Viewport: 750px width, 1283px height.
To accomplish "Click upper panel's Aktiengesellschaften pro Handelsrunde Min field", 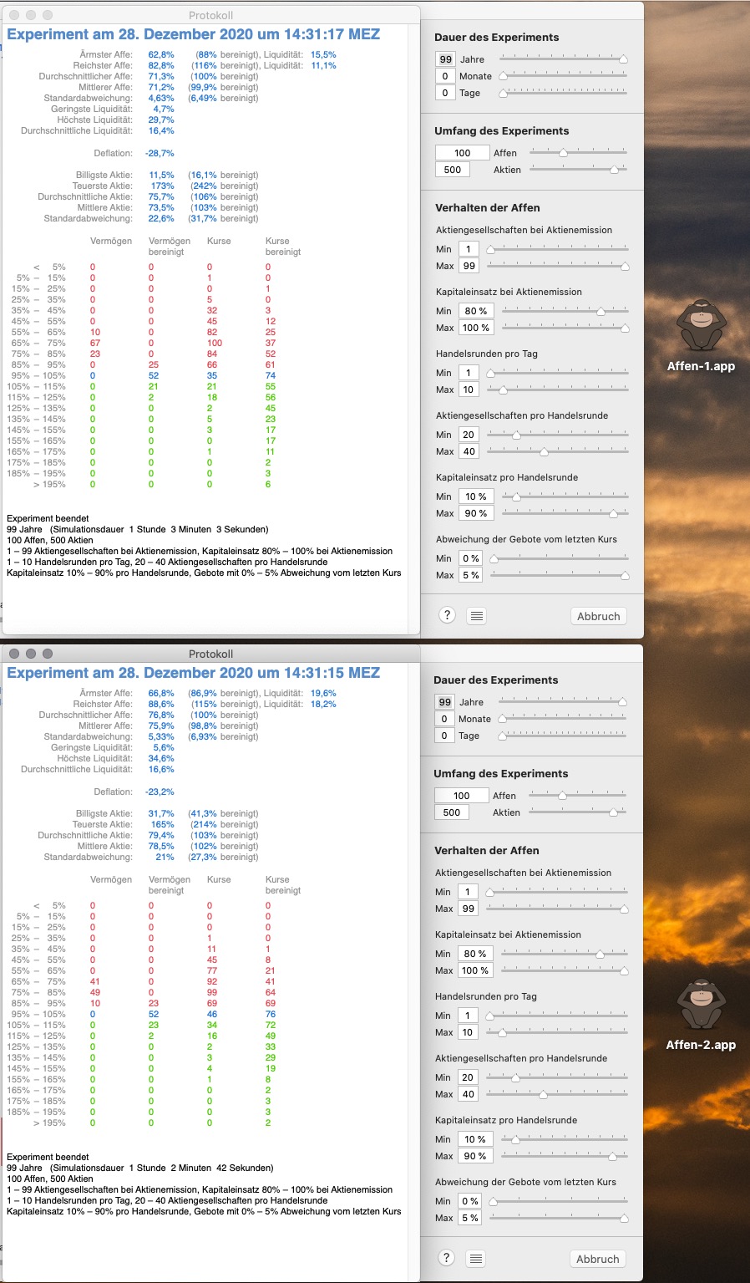I will point(469,435).
